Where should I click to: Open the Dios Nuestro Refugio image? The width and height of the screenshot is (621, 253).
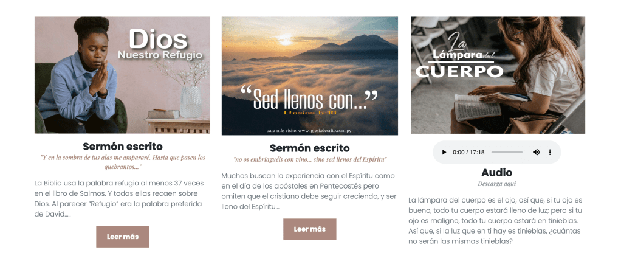[122, 75]
